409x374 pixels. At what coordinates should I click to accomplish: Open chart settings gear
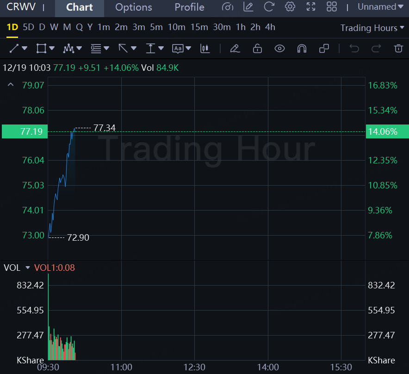290,7
